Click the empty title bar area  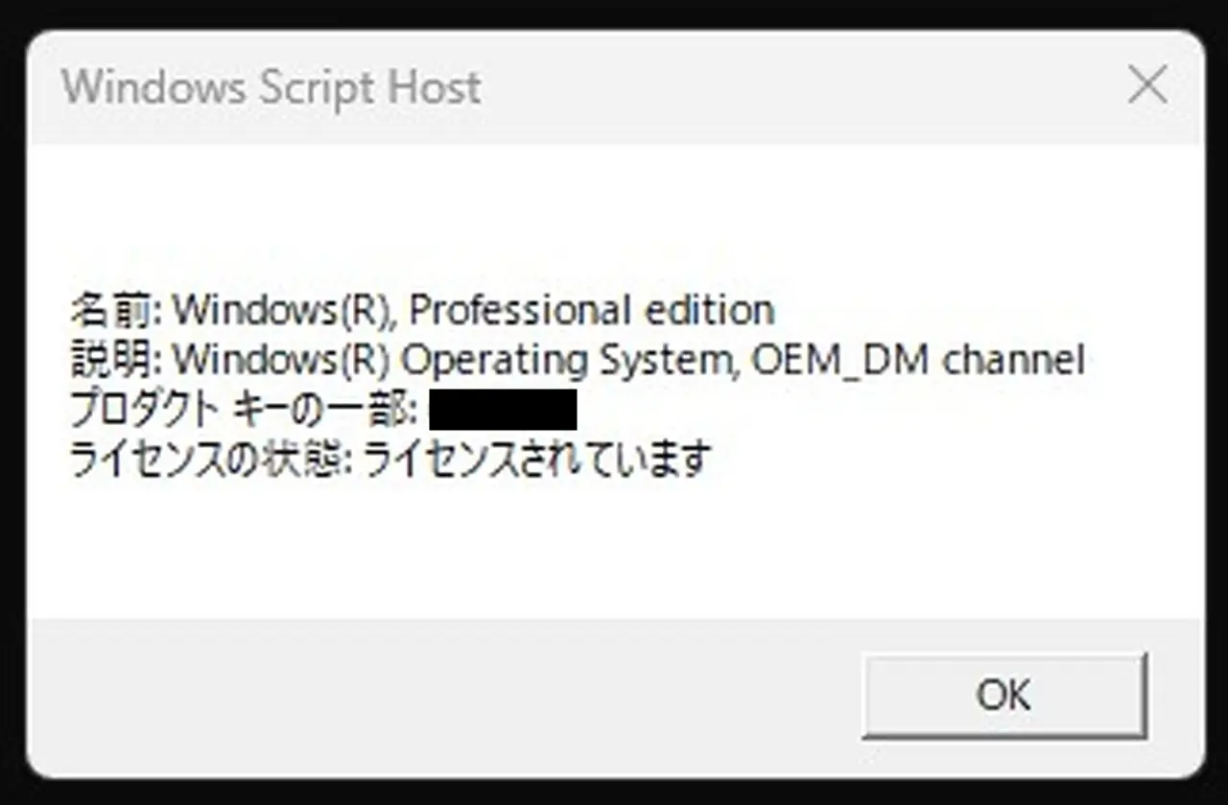pos(767,88)
